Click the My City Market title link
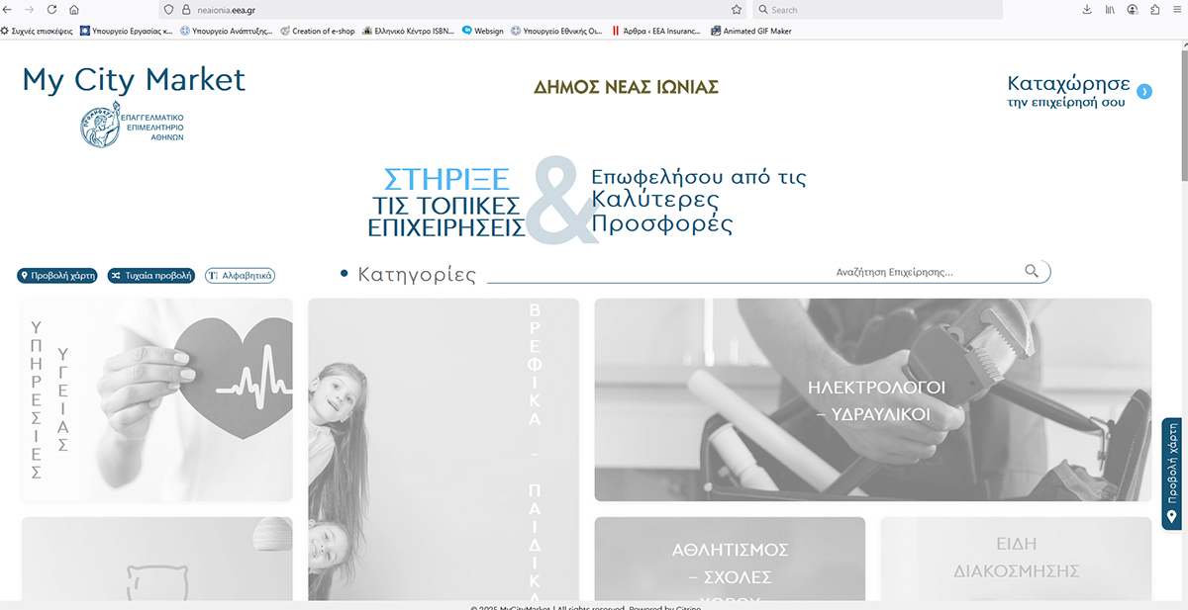Viewport: 1188px width, 610px height. coord(134,79)
